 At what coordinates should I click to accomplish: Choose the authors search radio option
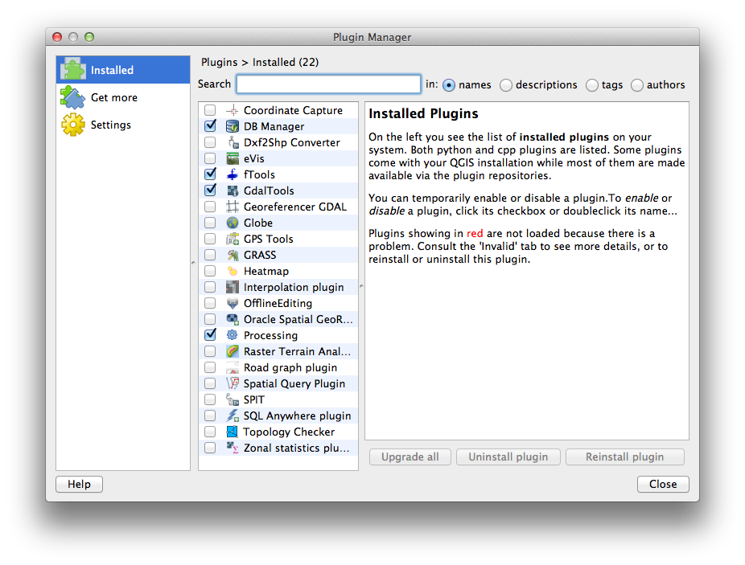click(637, 85)
